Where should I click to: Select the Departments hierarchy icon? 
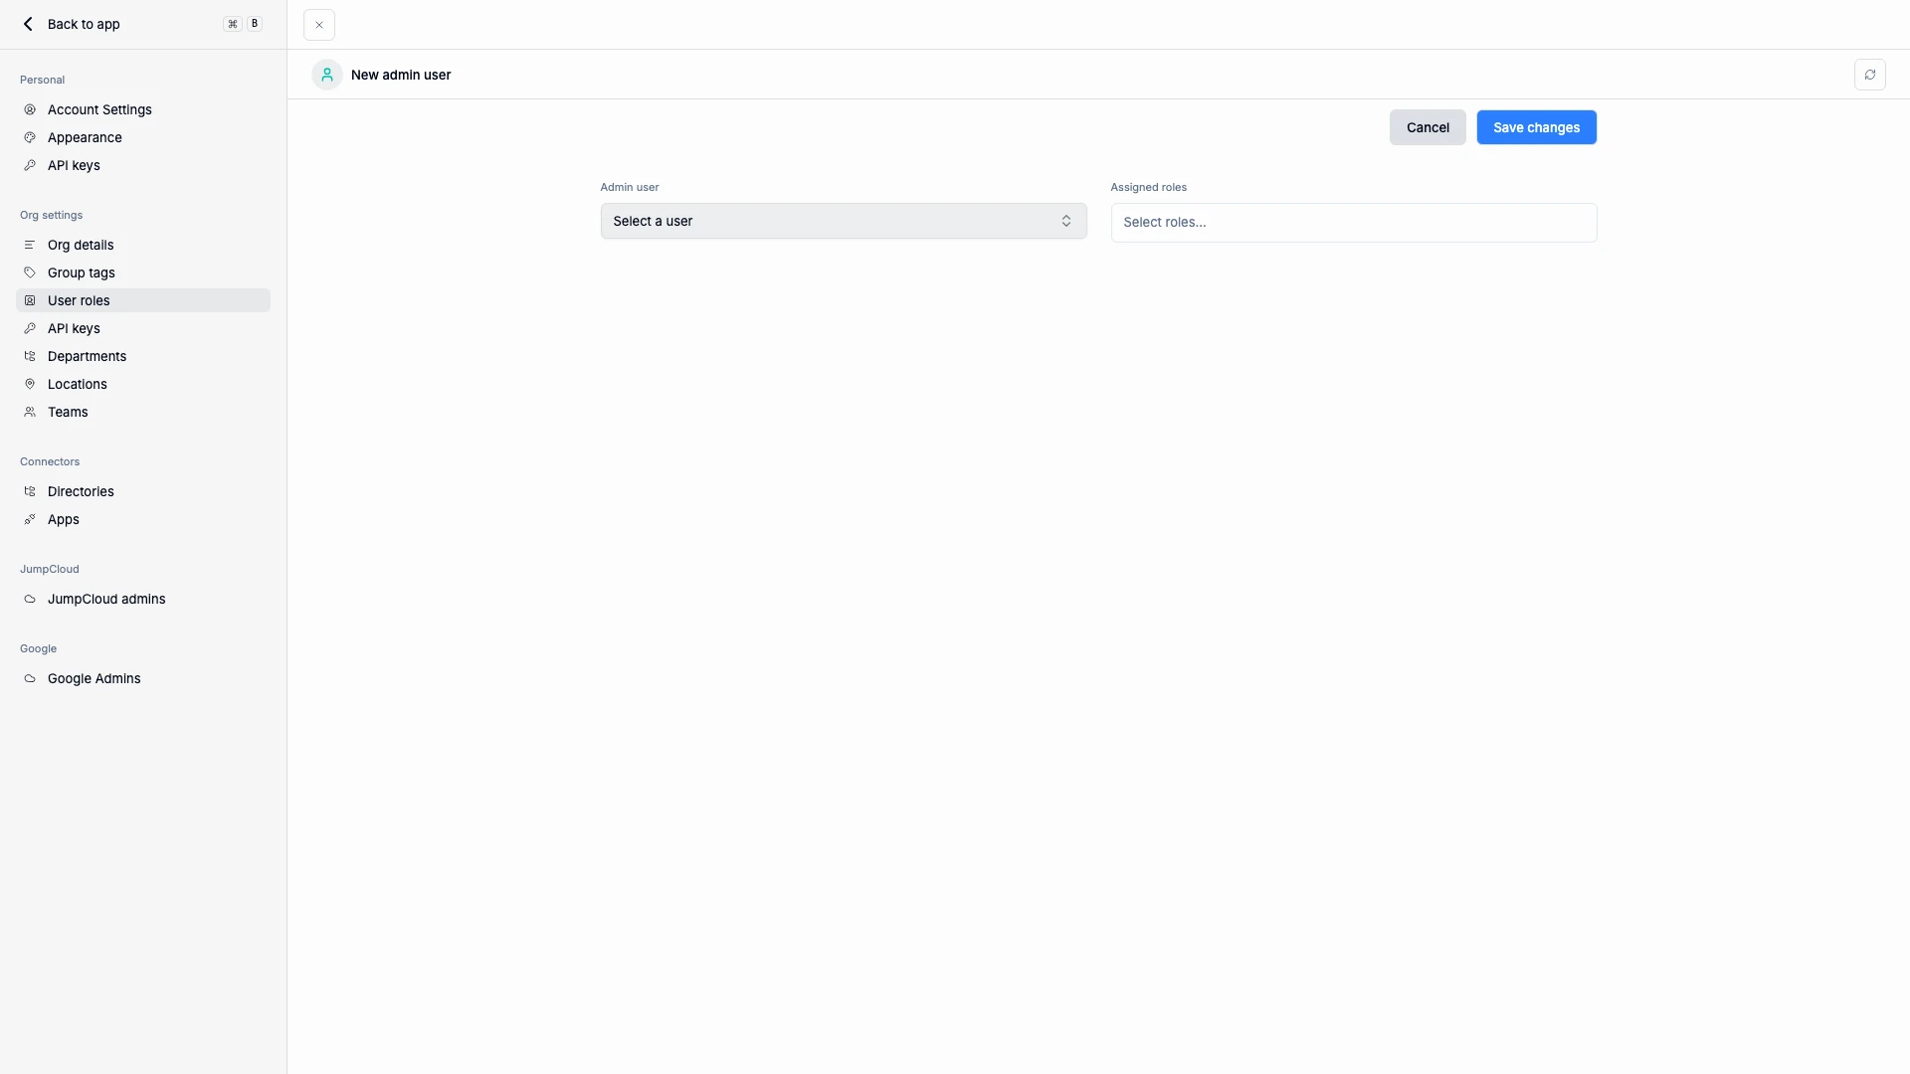pyautogui.click(x=30, y=356)
